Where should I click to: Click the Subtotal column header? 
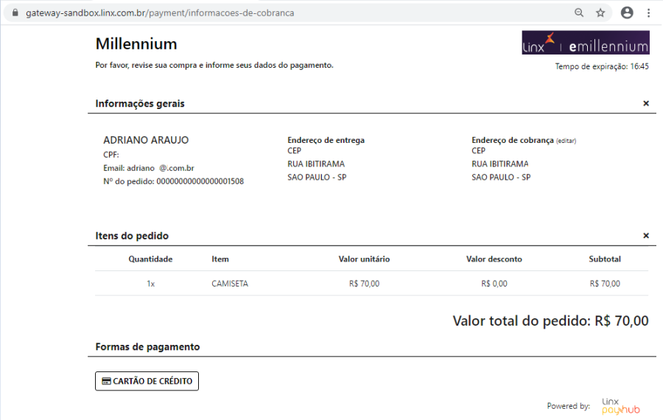(x=605, y=259)
